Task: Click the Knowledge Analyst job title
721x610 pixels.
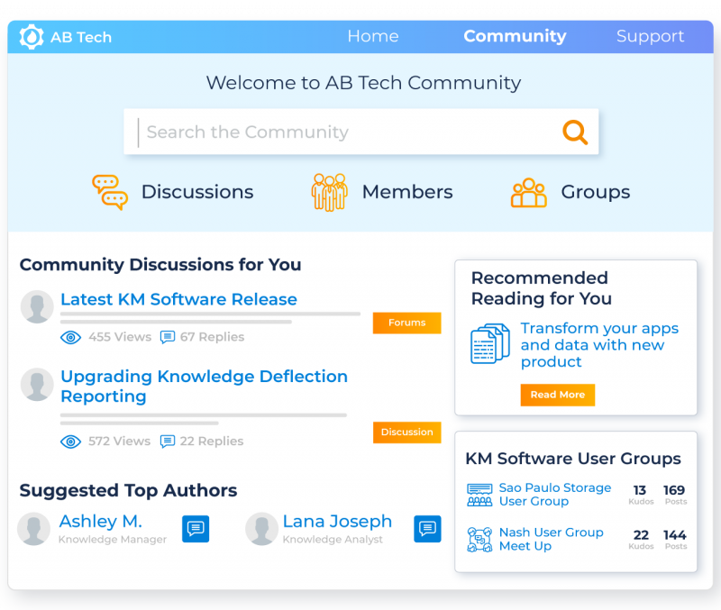Action: click(333, 540)
